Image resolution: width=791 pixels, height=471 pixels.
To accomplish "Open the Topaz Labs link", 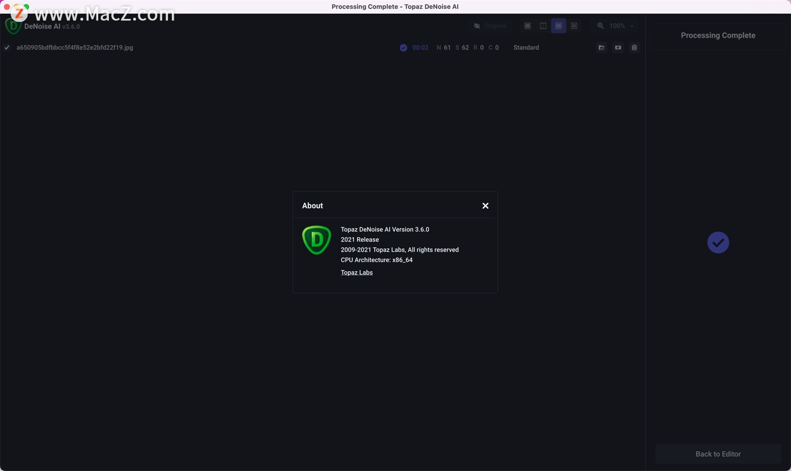I will [357, 273].
